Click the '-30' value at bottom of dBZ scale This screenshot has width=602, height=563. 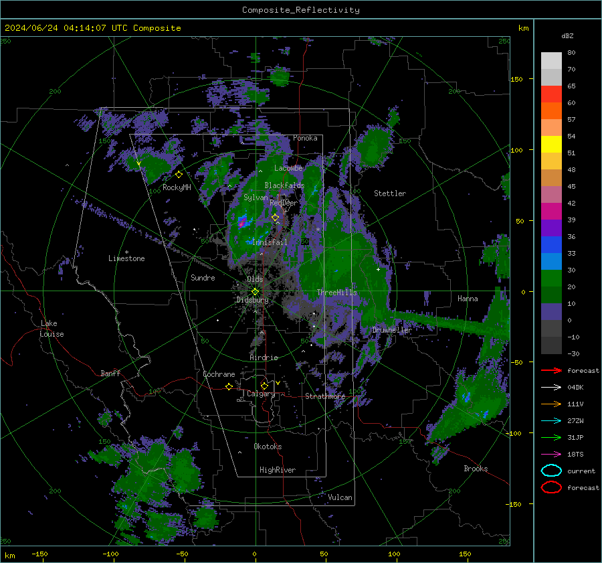(574, 353)
